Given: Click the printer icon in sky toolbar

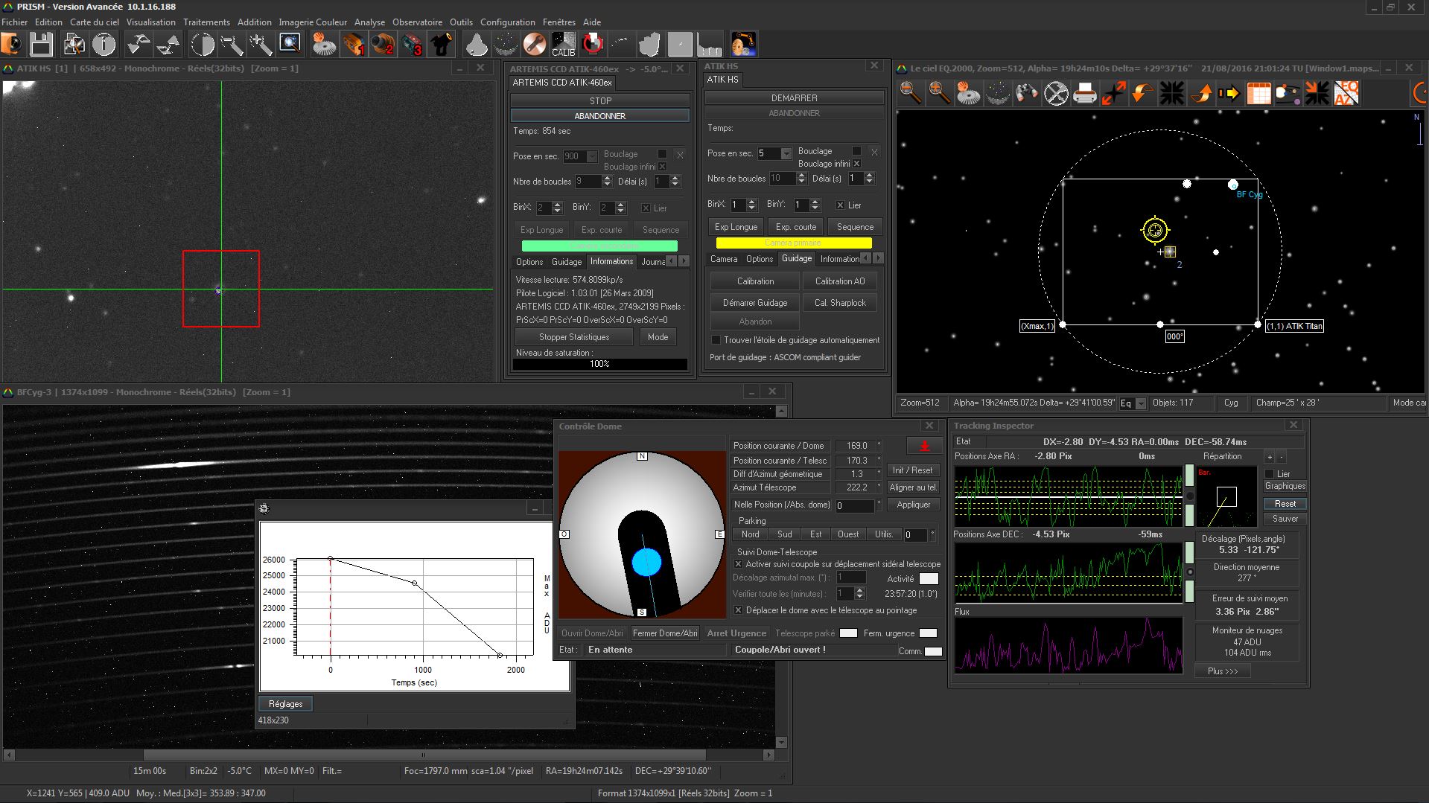Looking at the screenshot, I should [x=1085, y=94].
